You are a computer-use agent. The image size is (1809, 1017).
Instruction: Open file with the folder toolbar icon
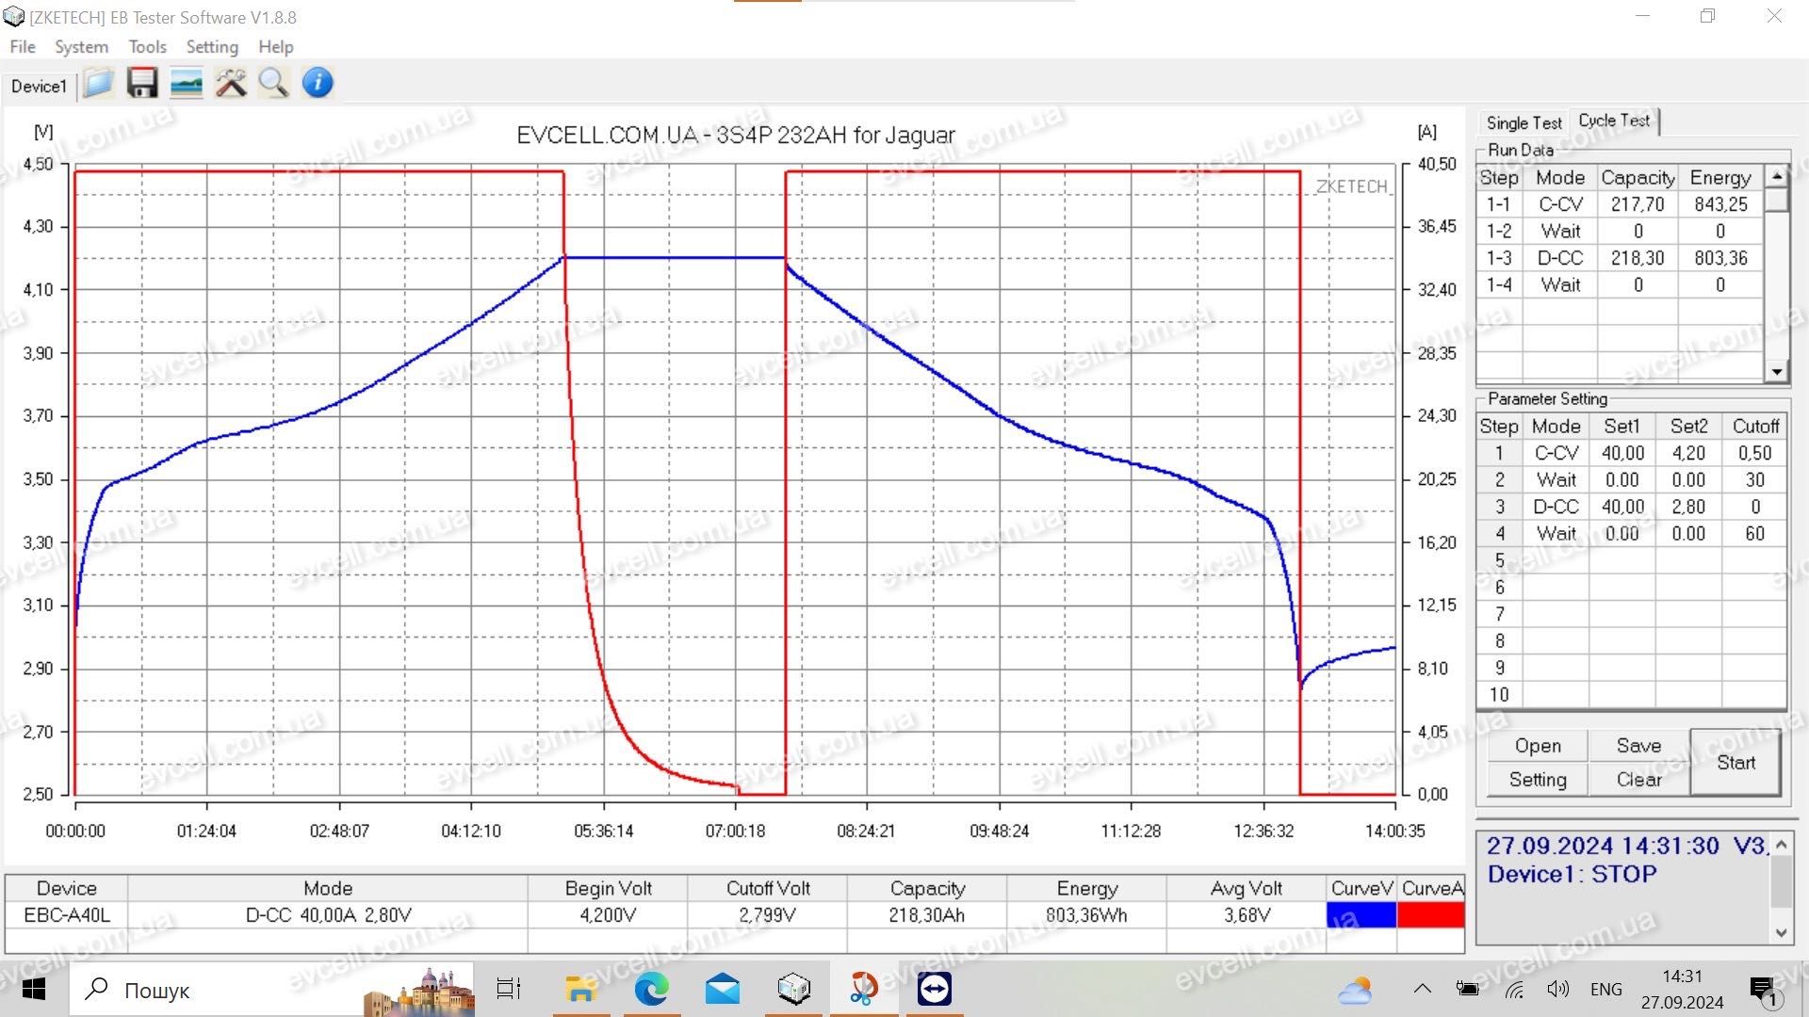tap(98, 84)
